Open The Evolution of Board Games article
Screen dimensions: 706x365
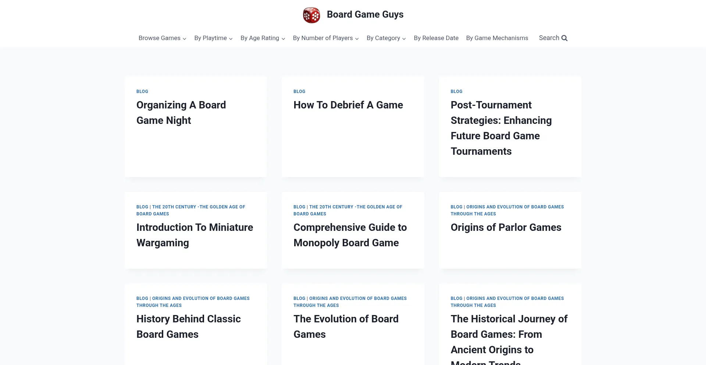pyautogui.click(x=346, y=326)
